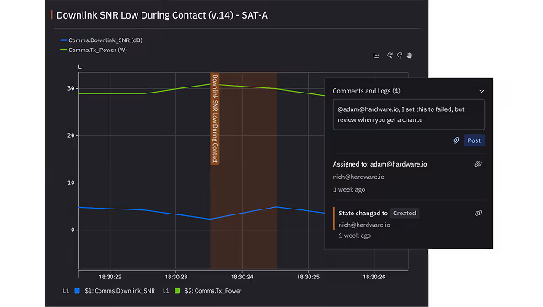The height and width of the screenshot is (307, 543).
Task: Select the hand pan tool
Action: click(409, 56)
